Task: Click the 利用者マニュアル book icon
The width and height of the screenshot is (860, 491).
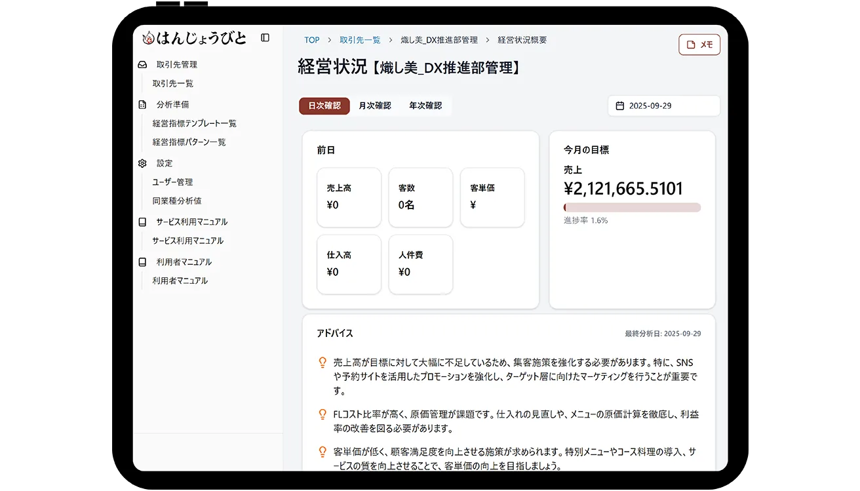Action: click(x=141, y=262)
